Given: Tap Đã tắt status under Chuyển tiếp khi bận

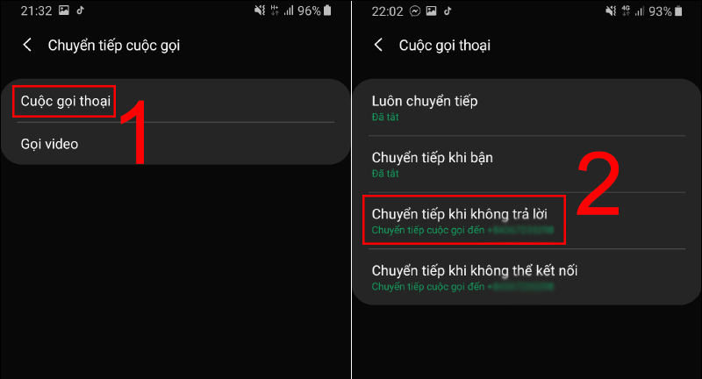Looking at the screenshot, I should (x=385, y=173).
